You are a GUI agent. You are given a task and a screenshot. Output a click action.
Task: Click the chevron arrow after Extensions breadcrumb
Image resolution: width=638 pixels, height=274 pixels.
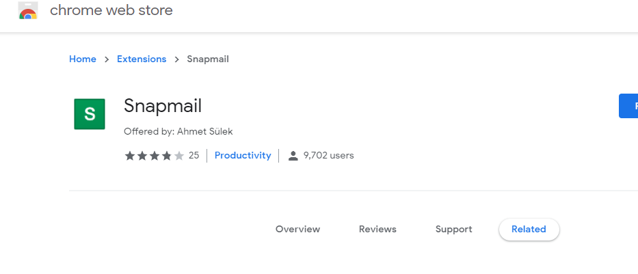(x=176, y=59)
